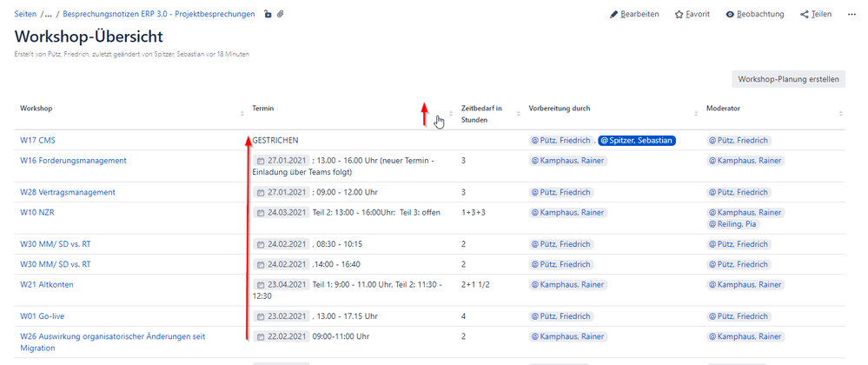Open the Teilen share option
Screen dimensions: 868x365
click(816, 15)
